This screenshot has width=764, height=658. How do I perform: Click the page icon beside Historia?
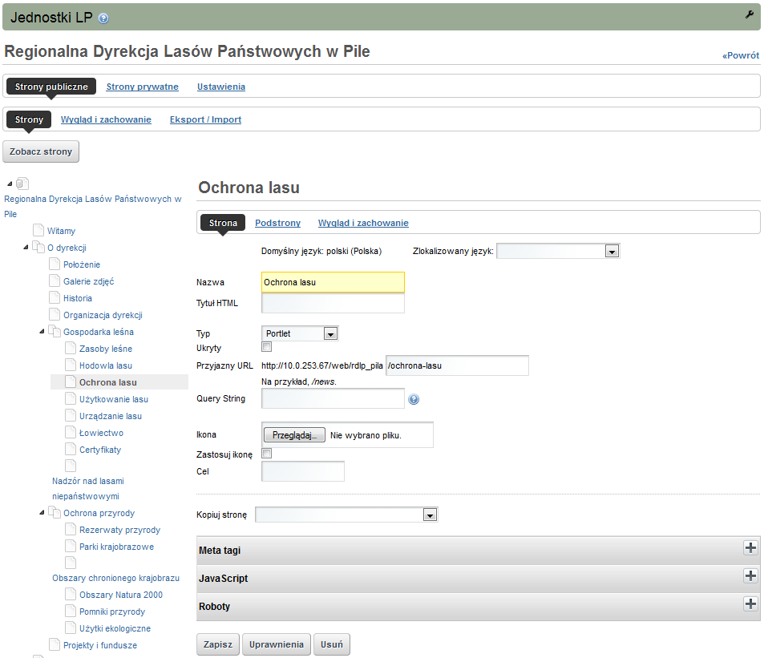pos(55,297)
